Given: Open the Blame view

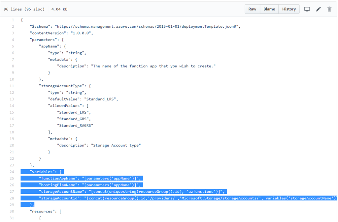Looking at the screenshot, I should pos(269,9).
